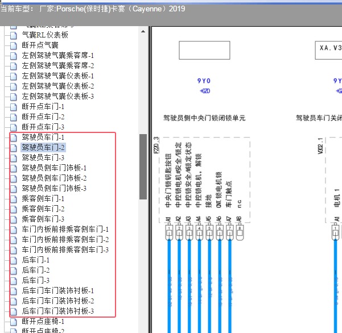Open 左侧驾驶气囊乘客席-1 diagram
The height and width of the screenshot is (333, 342).
pos(57,55)
